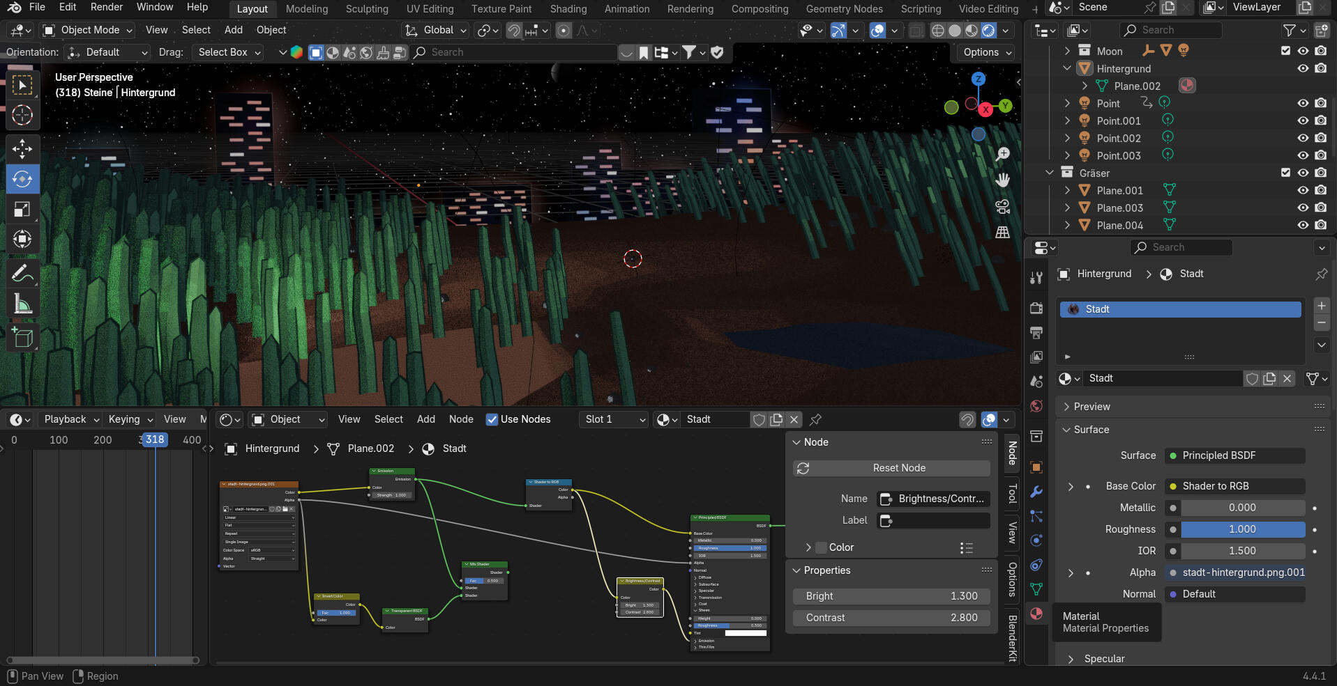Open the viewport Options popover

(x=985, y=52)
